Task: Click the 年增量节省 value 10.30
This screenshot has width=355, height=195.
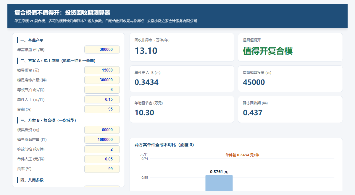Action: click(x=144, y=113)
